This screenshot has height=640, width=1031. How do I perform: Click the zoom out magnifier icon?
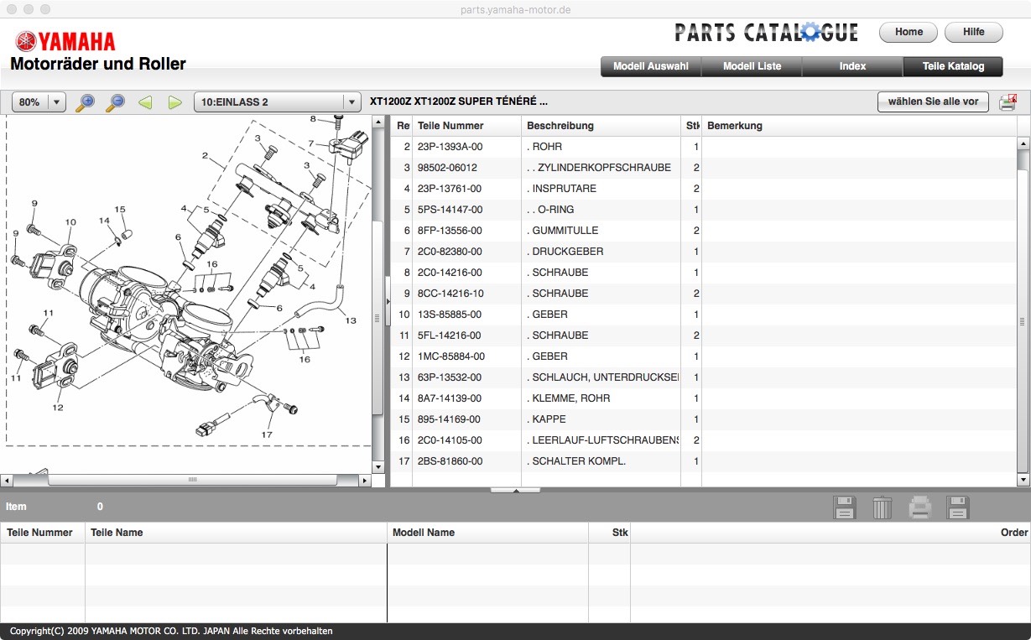[115, 102]
